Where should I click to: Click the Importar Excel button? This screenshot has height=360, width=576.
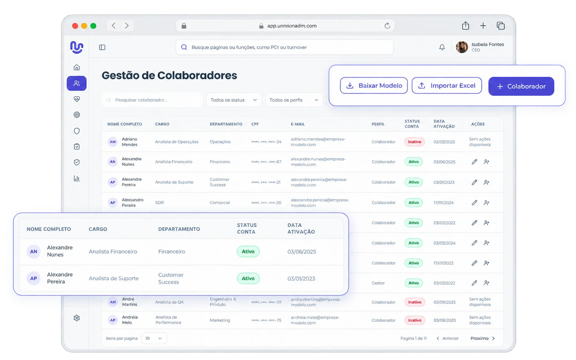(447, 86)
